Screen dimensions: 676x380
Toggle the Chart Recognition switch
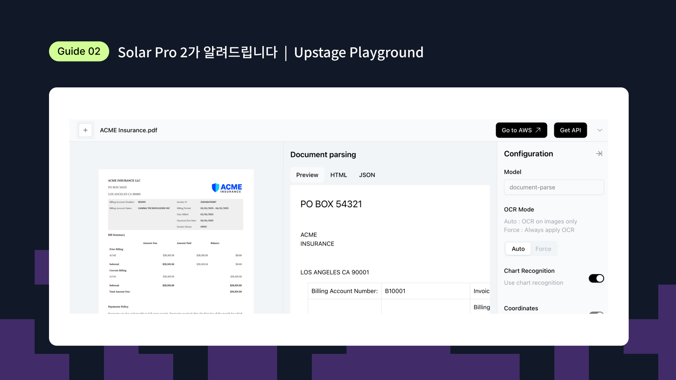coord(596,278)
